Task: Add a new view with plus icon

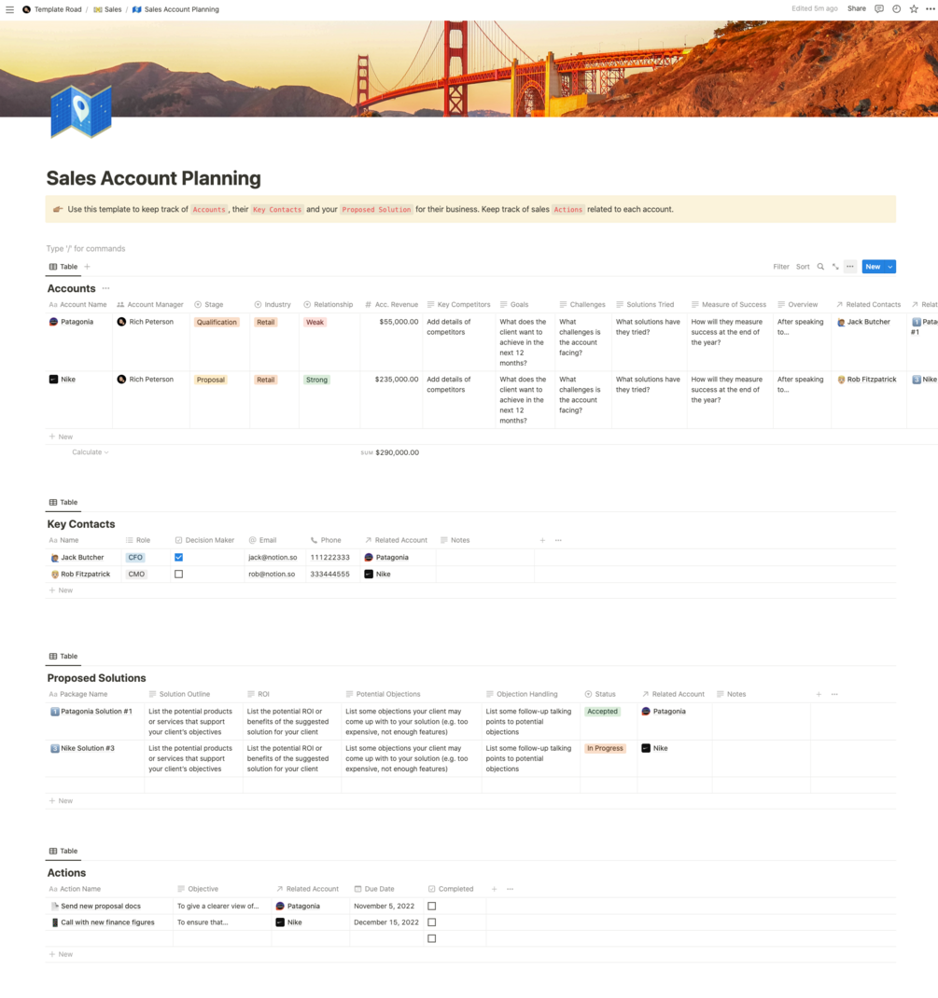Action: (x=87, y=267)
